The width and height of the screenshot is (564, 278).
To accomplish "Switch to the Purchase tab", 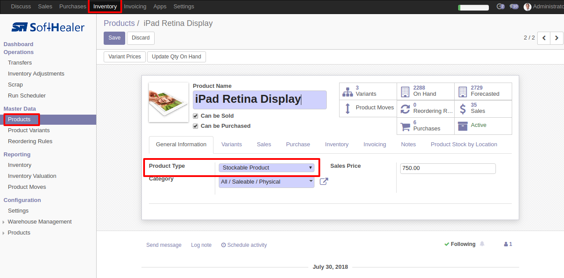I will click(298, 144).
